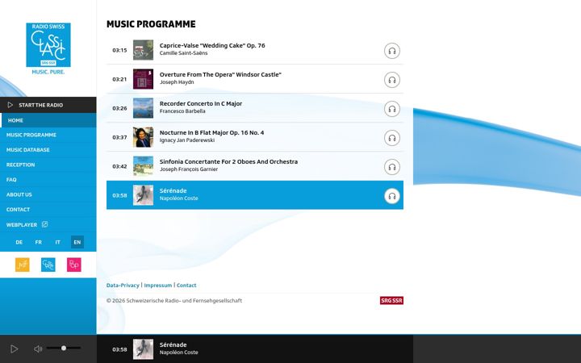Click the 'Music Programme' page heading
Screen dimensions: 581x363
pyautogui.click(x=151, y=24)
